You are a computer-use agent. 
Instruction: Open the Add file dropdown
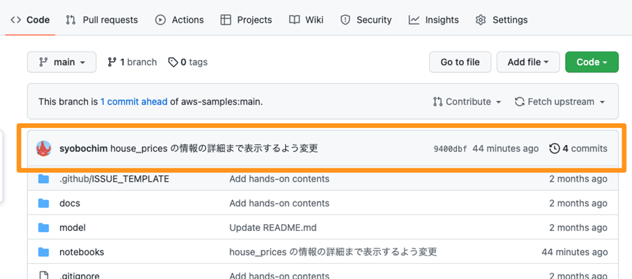pos(528,62)
